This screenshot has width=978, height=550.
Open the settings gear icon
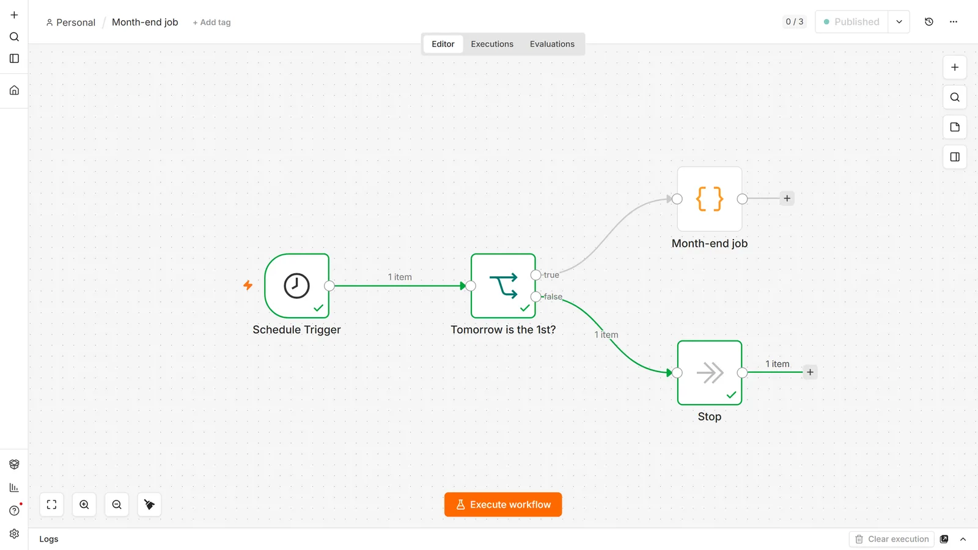pos(14,533)
